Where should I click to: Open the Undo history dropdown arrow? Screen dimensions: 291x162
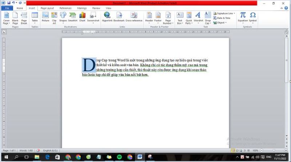point(16,3)
